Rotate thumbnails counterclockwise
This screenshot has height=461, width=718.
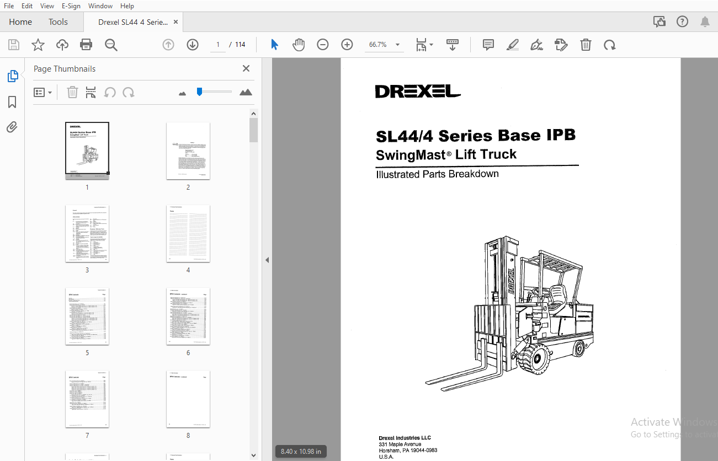click(x=110, y=92)
